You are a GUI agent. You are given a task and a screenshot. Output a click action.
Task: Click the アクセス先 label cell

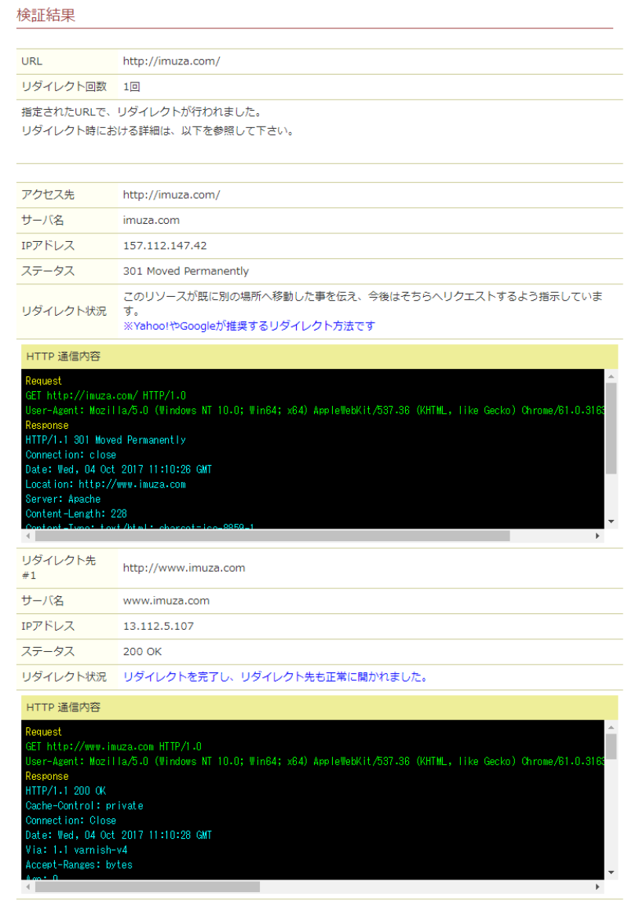pos(67,195)
